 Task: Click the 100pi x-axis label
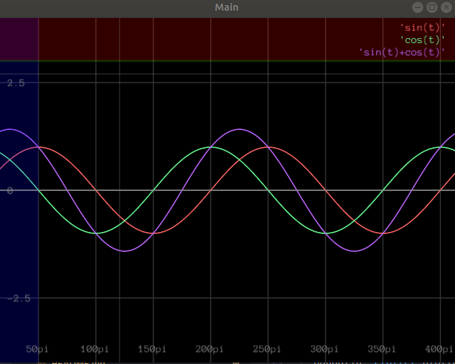94,349
